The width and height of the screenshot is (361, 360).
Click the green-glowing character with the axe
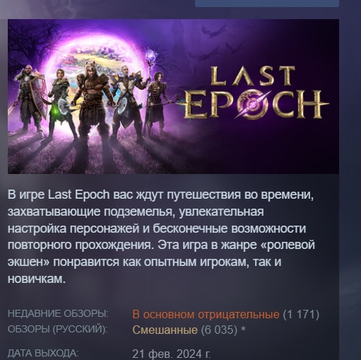(60, 103)
